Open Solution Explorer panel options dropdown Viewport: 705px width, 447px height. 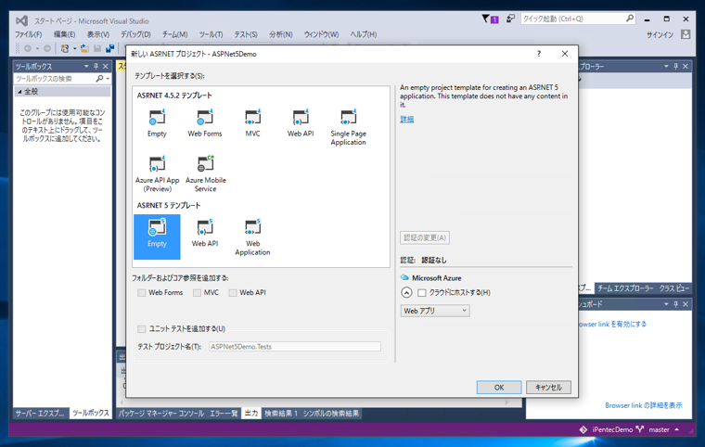pyautogui.click(x=666, y=67)
